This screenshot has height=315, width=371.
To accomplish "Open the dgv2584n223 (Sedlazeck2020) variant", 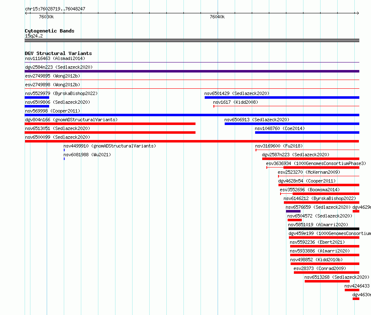I will 59,67.
